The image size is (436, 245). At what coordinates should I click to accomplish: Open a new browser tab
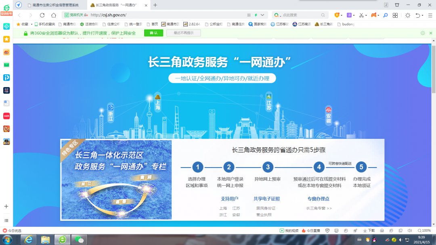(x=155, y=5)
